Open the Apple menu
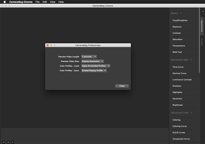This screenshot has height=144, width=205. (x=4, y=2)
